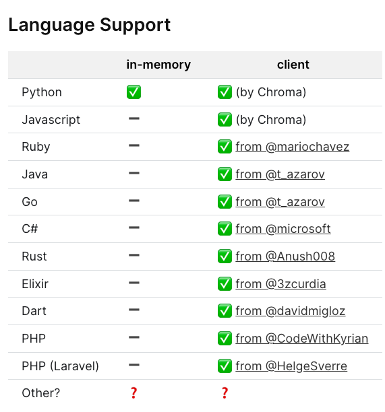The height and width of the screenshot is (412, 385).
Task: Select the Other? row label
Action: point(40,393)
